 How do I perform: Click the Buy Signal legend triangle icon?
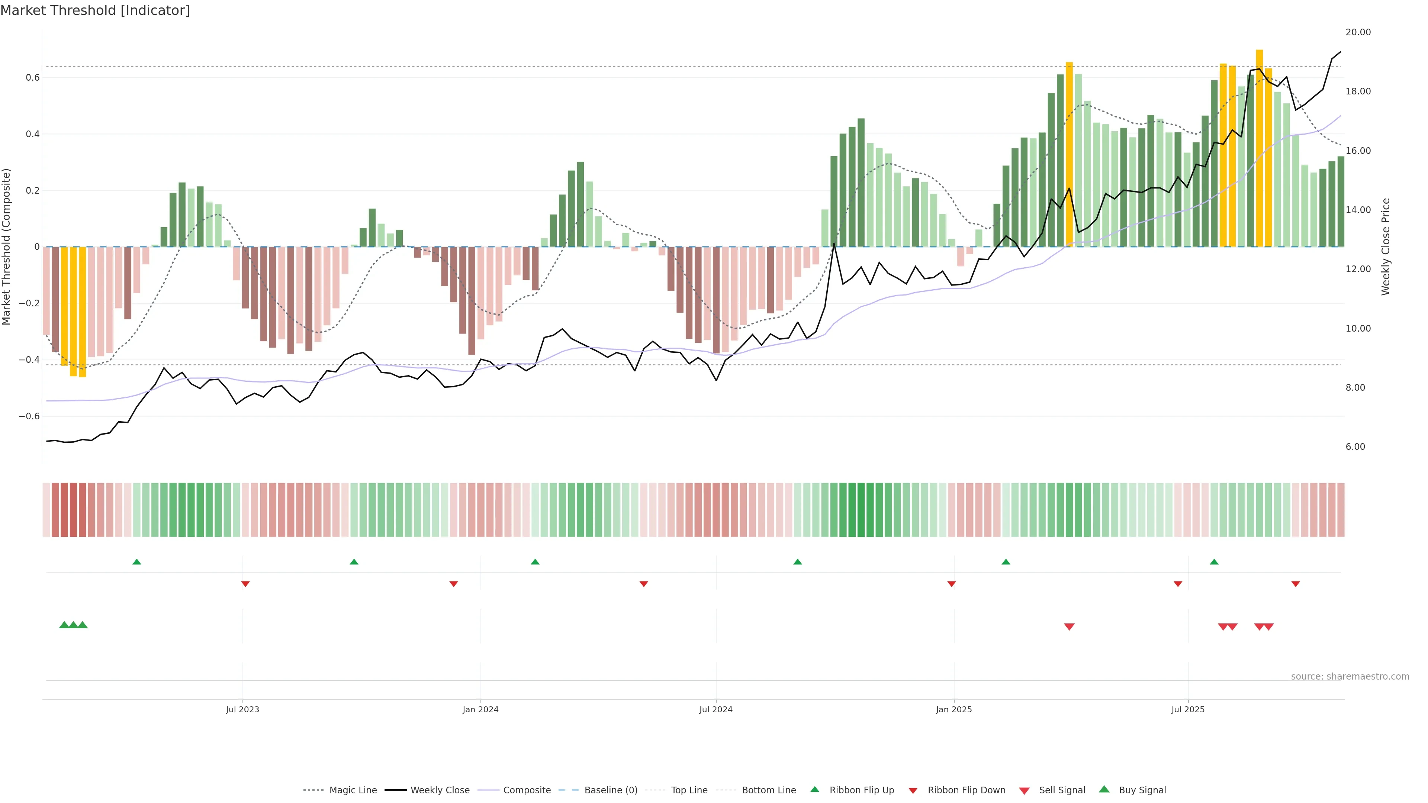click(x=1104, y=789)
